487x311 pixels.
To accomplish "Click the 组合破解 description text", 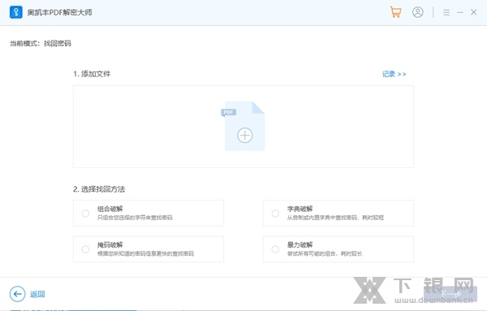I will pos(135,218).
